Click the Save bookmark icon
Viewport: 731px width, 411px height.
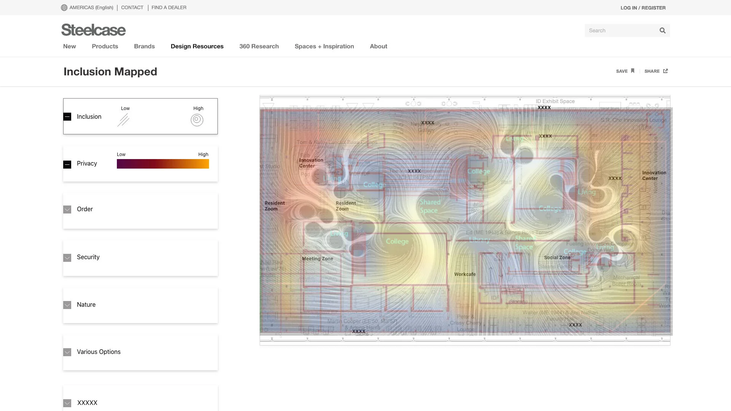click(633, 71)
